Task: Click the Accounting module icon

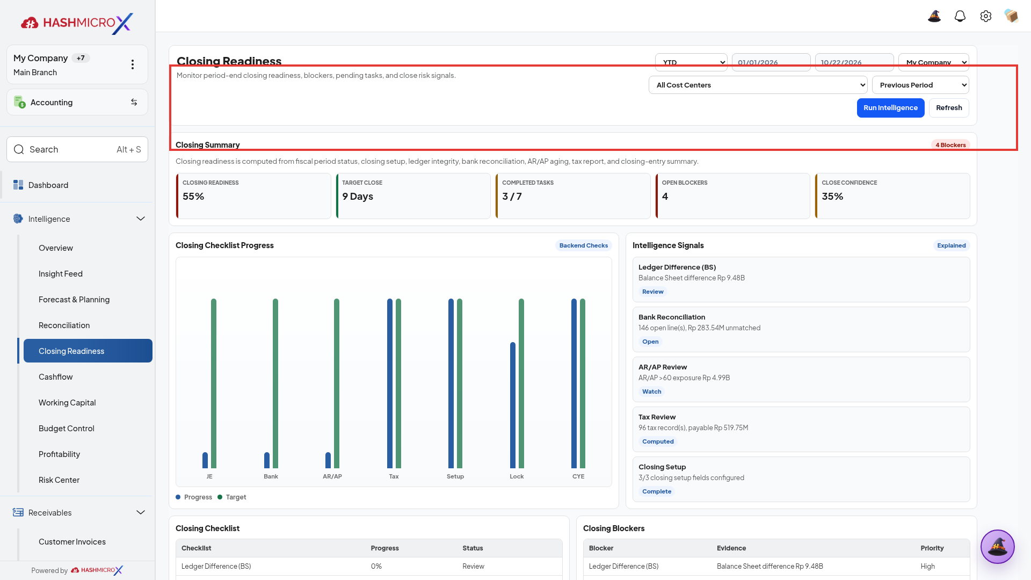Action: (x=20, y=102)
